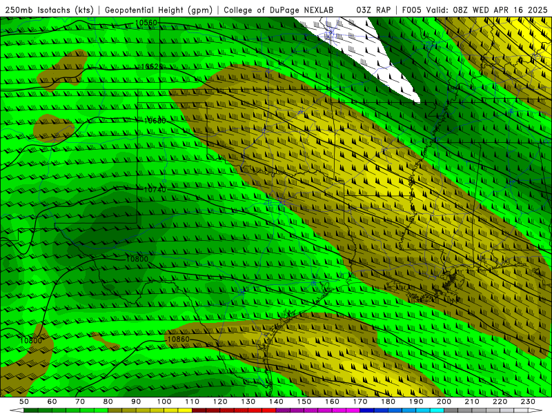Click the 190 kts color scale label
This screenshot has height=414, width=552.
[x=417, y=402]
